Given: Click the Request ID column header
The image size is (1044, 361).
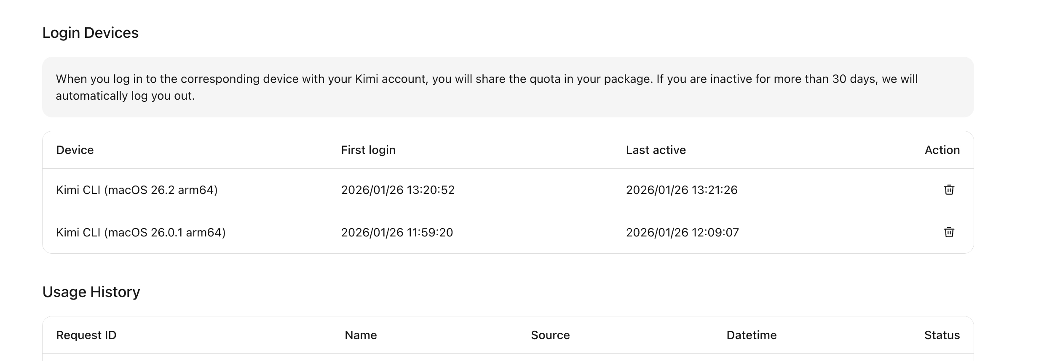Looking at the screenshot, I should pos(86,335).
